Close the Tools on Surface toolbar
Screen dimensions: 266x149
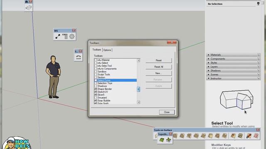tap(258, 130)
